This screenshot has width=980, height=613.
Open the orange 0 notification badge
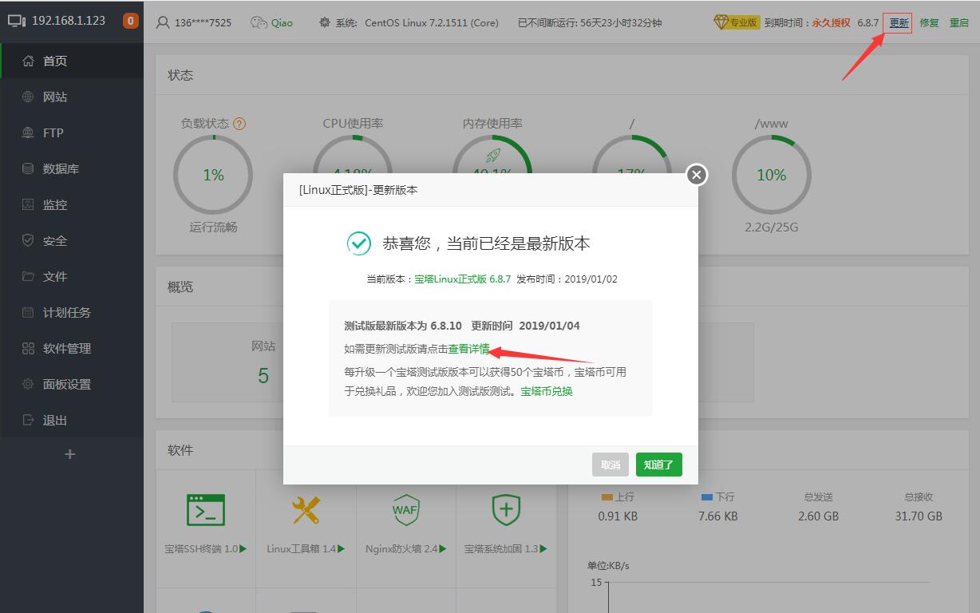(131, 21)
